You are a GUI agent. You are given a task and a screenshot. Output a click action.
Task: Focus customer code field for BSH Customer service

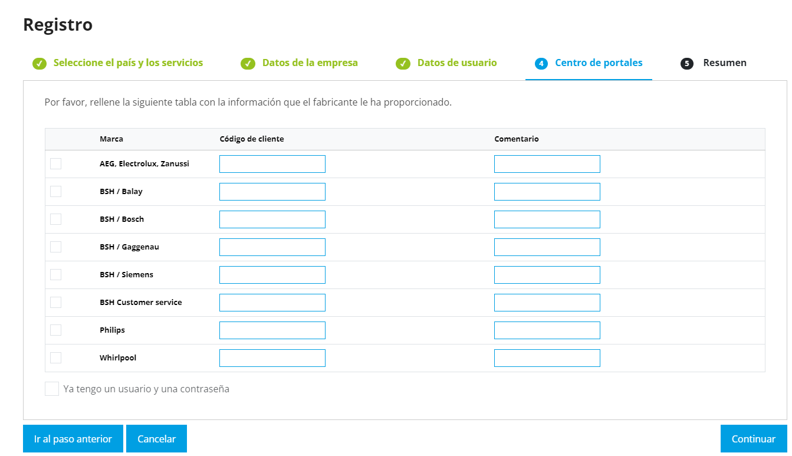pyautogui.click(x=272, y=303)
